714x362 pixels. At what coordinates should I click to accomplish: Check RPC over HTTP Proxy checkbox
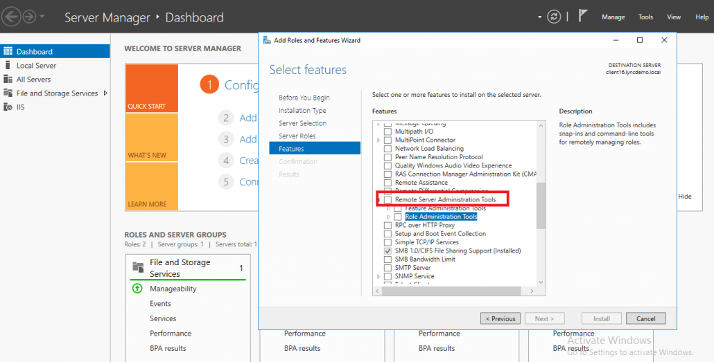[x=388, y=225]
